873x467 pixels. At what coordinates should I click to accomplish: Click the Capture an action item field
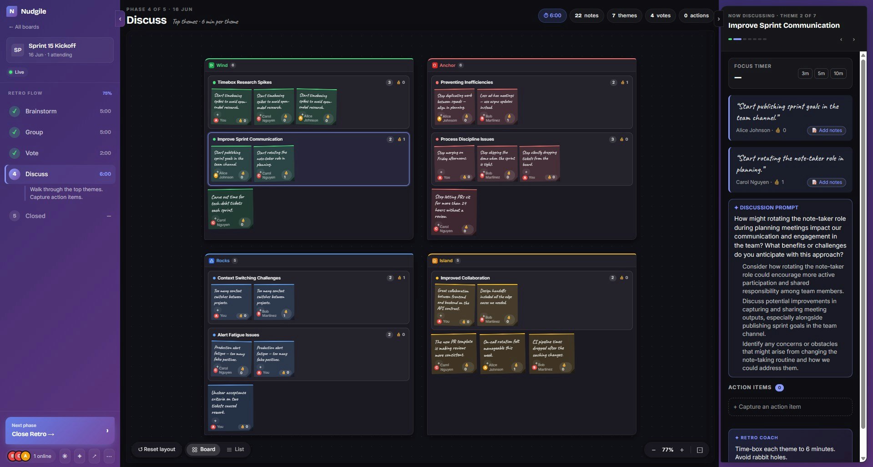[x=790, y=407]
